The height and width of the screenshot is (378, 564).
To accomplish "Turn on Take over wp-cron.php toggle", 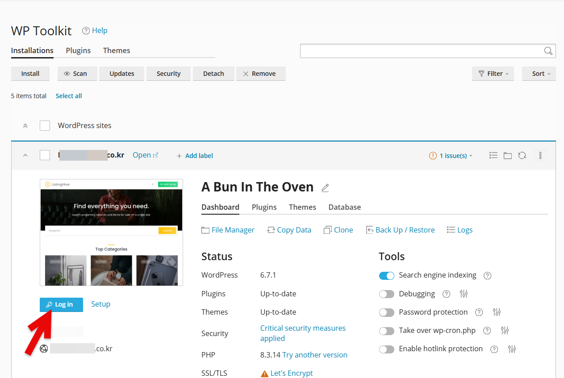I will (387, 331).
